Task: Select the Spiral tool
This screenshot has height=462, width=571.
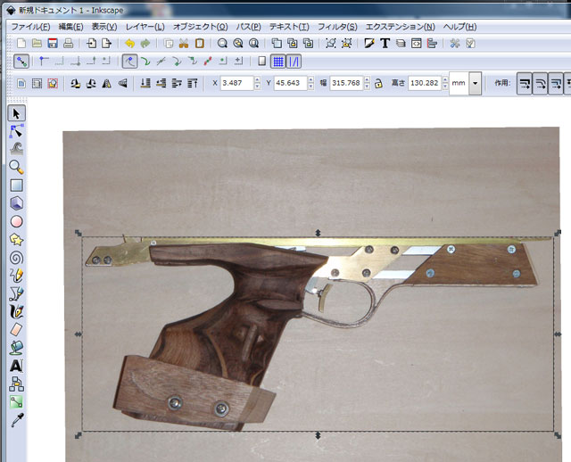Action: click(x=16, y=258)
